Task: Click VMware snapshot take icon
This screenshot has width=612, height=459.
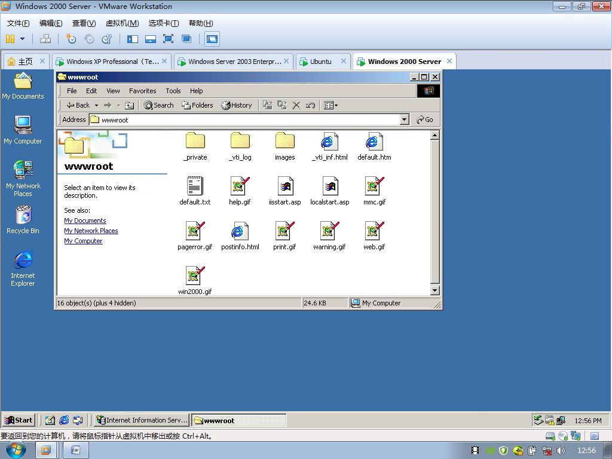Action: [71, 39]
